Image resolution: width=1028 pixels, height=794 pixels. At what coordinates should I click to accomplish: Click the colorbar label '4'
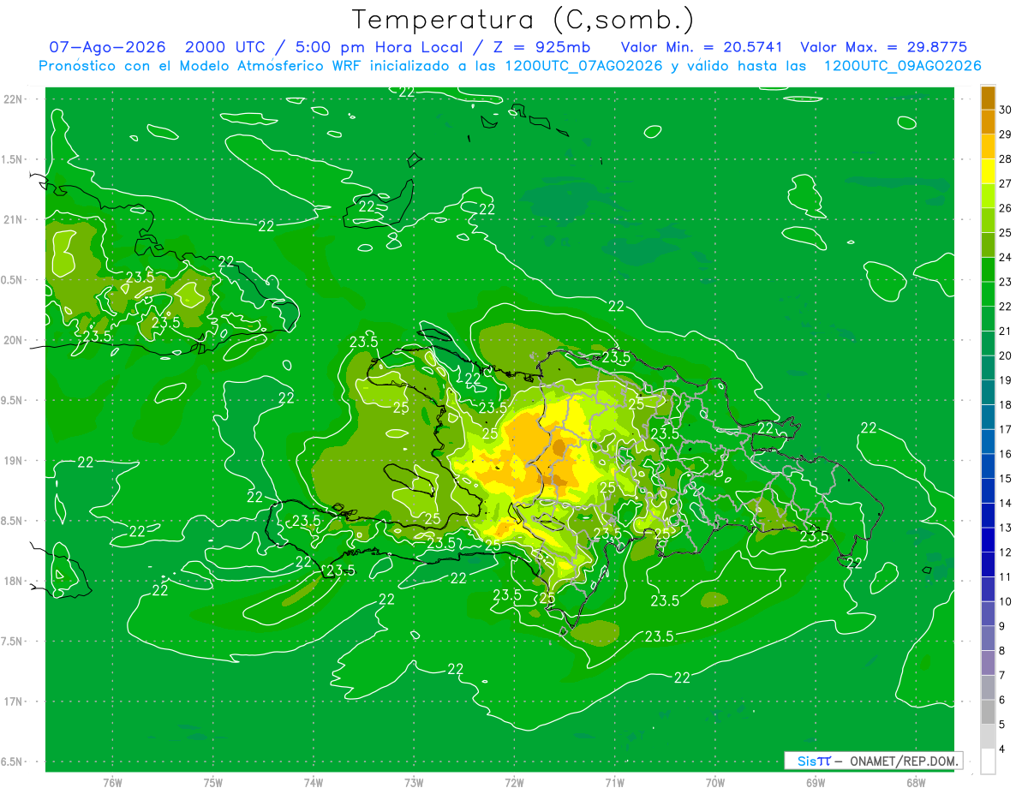[x=1003, y=749]
